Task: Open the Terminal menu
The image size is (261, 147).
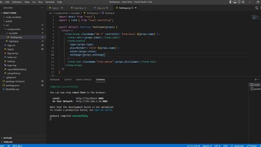Action: (50, 2)
